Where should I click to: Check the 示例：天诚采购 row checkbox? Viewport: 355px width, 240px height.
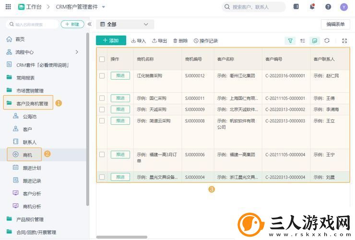(x=102, y=109)
